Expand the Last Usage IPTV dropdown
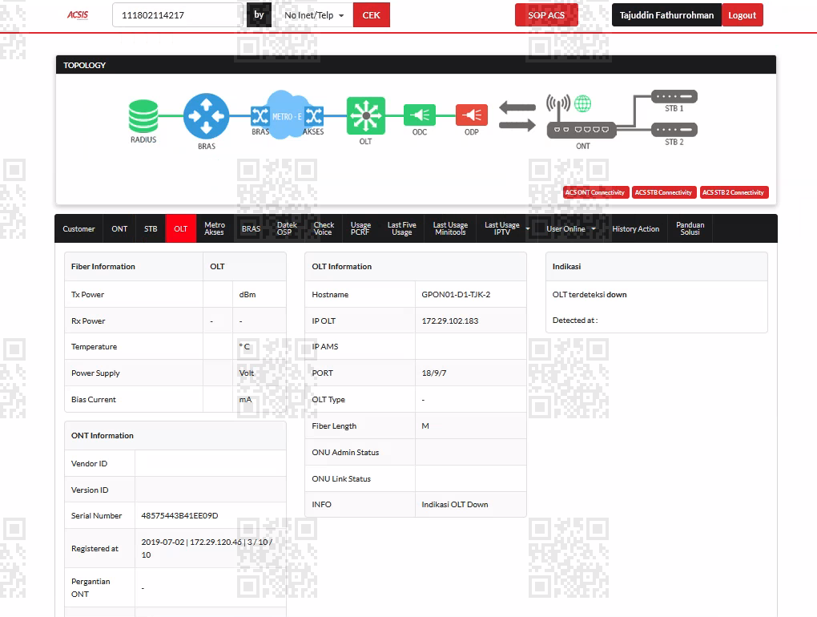This screenshot has width=817, height=617. [x=506, y=228]
